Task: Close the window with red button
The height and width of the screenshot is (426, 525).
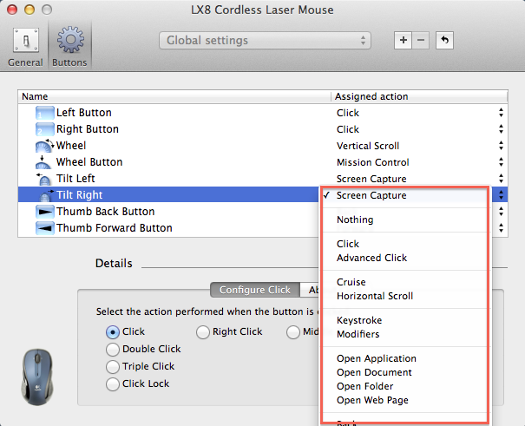Action: pos(12,10)
